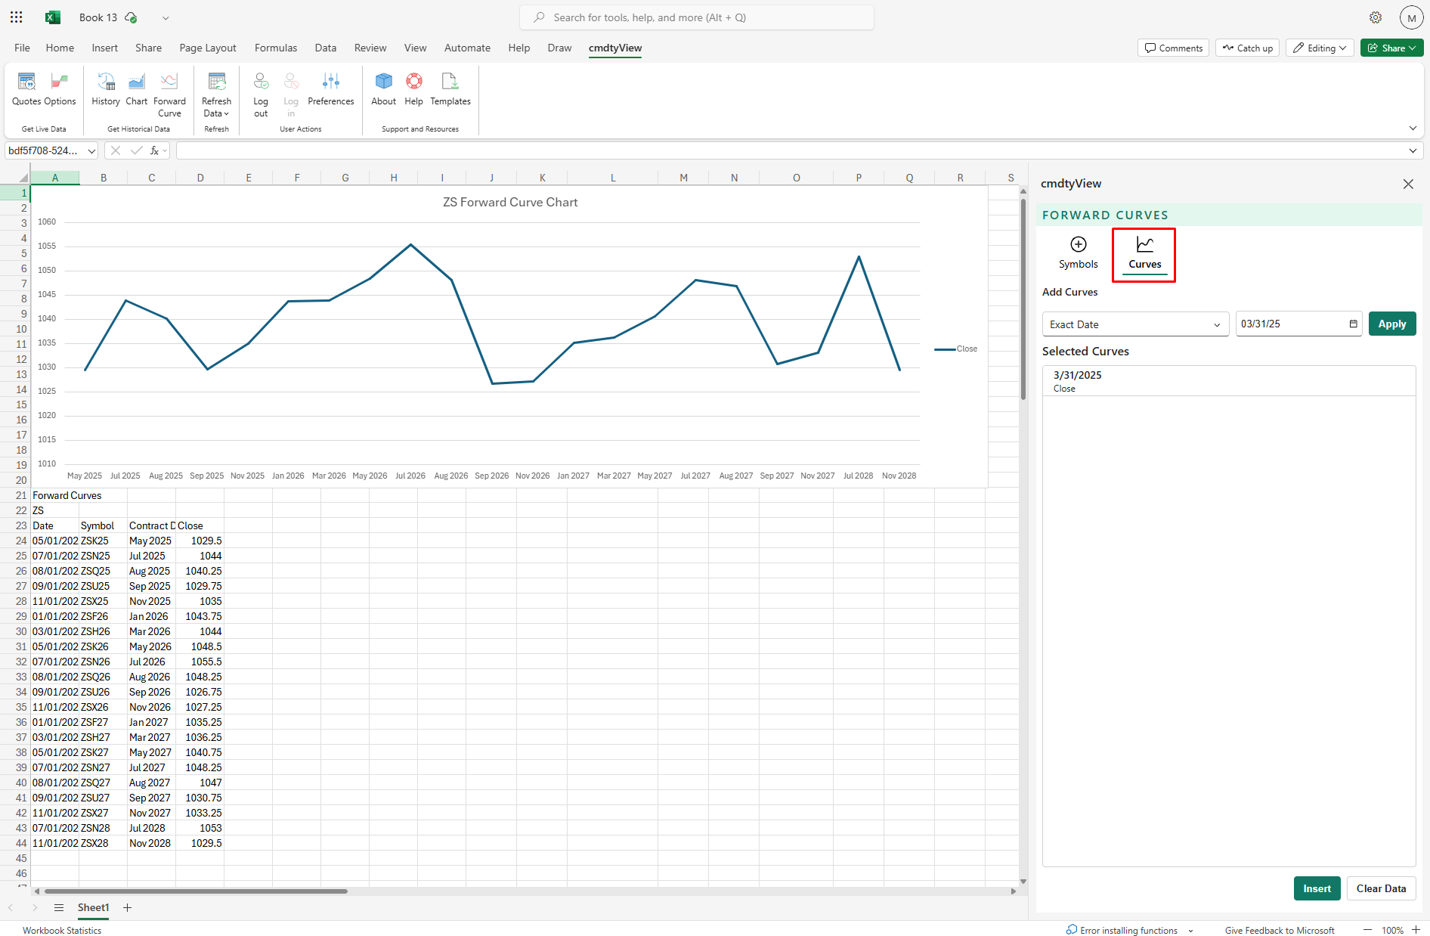Log out of cmdtyView
Image resolution: width=1430 pixels, height=936 pixels.
click(261, 91)
